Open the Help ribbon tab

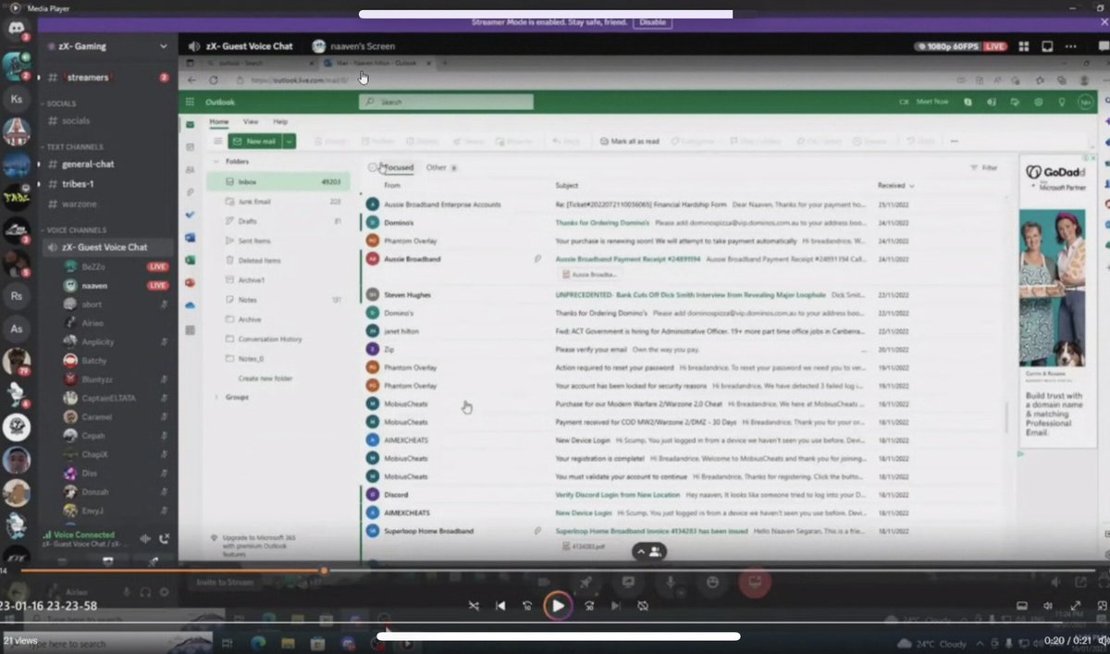point(280,121)
